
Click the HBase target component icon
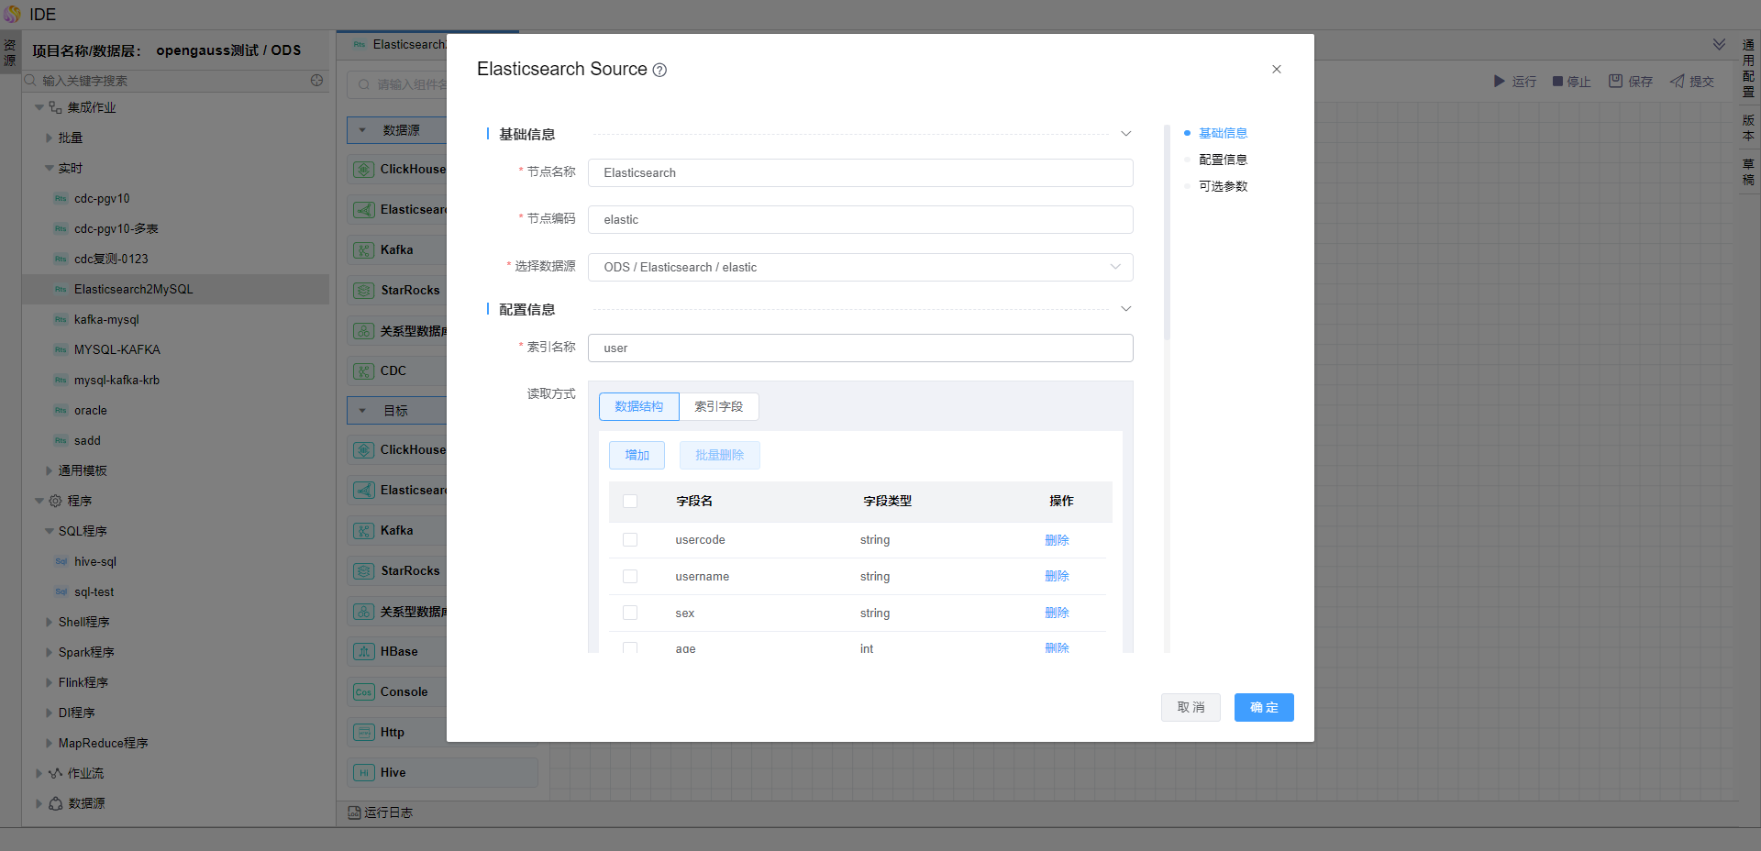(364, 652)
